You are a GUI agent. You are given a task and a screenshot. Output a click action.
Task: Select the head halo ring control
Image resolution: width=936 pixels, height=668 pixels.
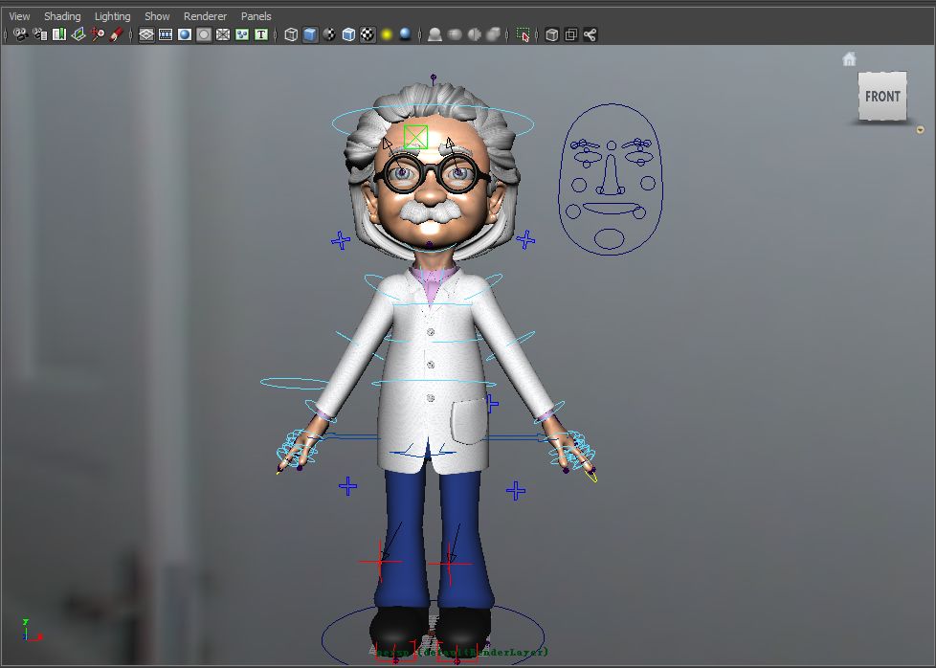coord(433,122)
